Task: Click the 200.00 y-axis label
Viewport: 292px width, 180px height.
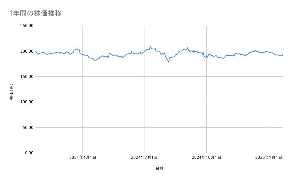Action: pos(26,51)
